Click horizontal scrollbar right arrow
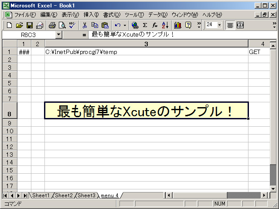 coord(264,196)
